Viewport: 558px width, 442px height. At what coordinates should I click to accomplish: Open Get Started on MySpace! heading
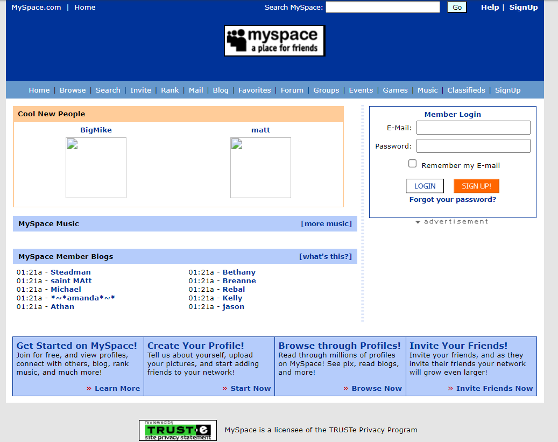click(x=76, y=346)
